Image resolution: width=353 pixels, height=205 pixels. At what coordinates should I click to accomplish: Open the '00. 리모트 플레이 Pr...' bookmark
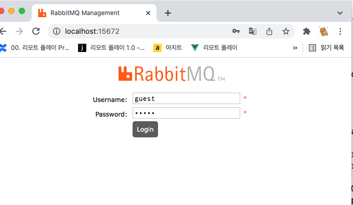(x=35, y=48)
